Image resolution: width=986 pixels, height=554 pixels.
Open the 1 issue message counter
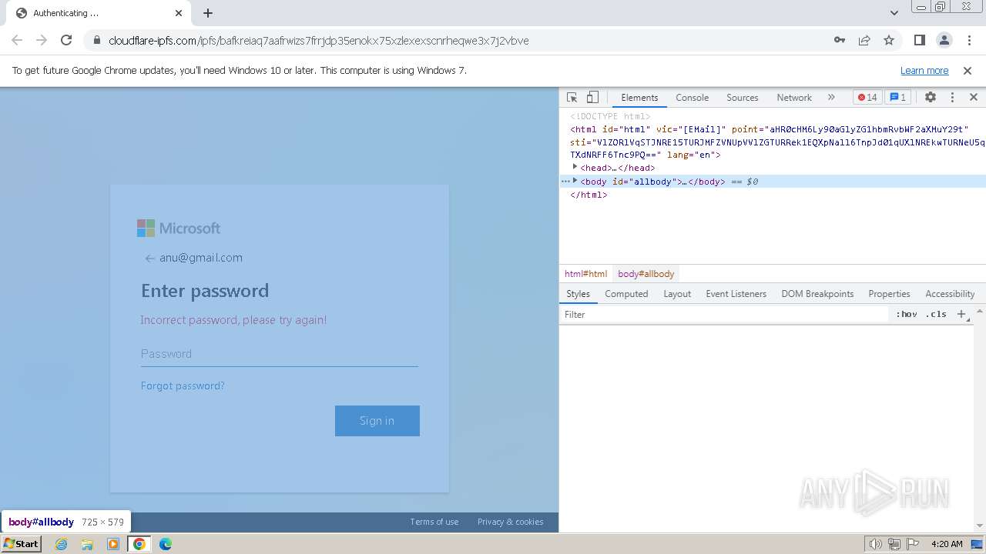[897, 97]
